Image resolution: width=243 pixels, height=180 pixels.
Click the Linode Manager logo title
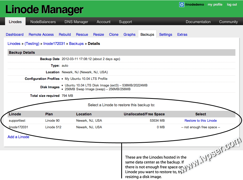pyautogui.click(x=44, y=9)
